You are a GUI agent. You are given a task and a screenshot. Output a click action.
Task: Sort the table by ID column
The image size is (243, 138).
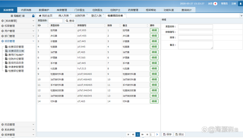click(x=48, y=25)
